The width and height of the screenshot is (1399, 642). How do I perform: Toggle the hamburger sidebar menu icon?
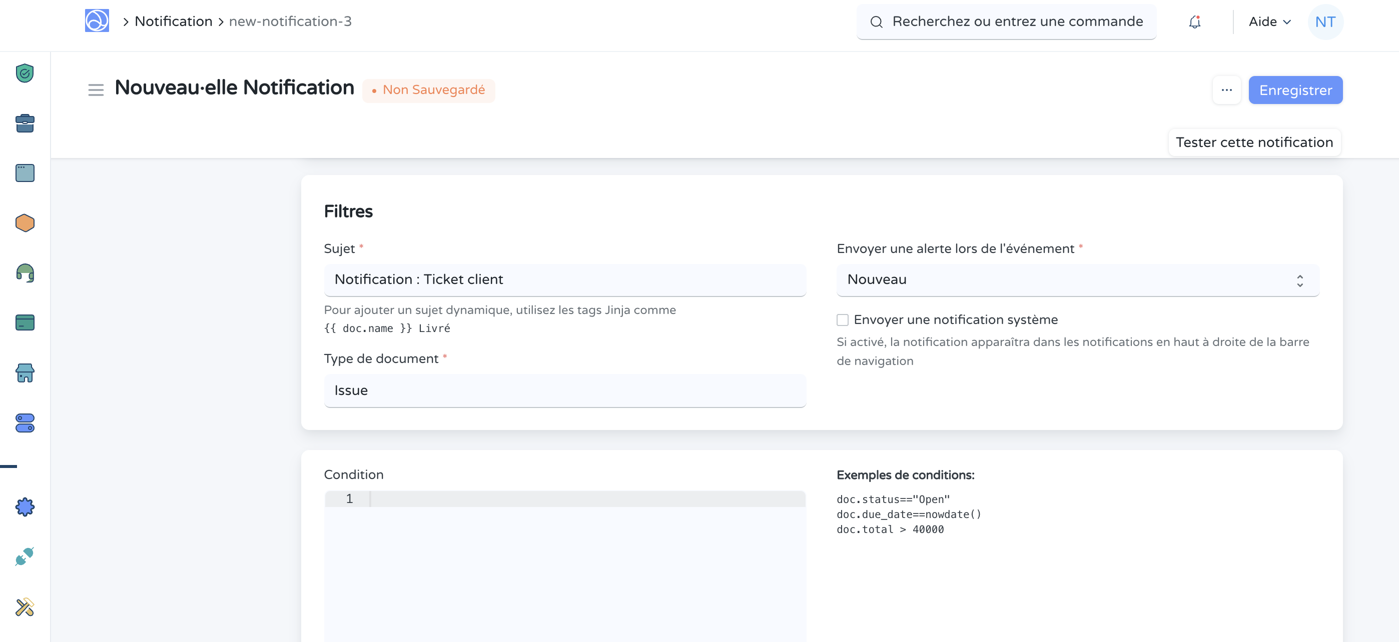[x=96, y=89]
